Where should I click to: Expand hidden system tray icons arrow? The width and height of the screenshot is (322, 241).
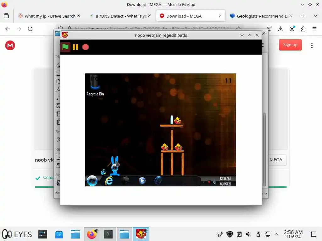coord(276,234)
